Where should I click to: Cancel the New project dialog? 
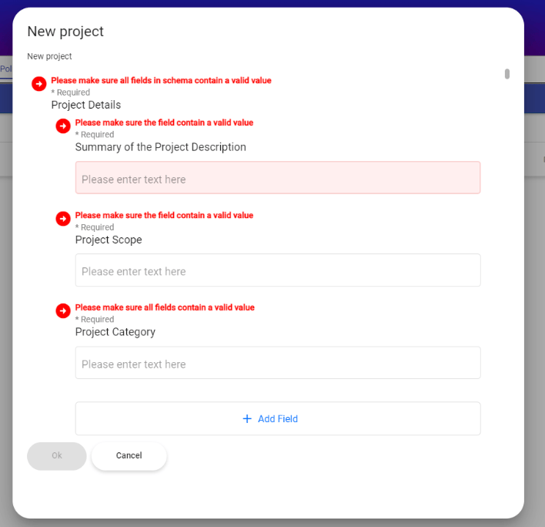click(x=129, y=456)
